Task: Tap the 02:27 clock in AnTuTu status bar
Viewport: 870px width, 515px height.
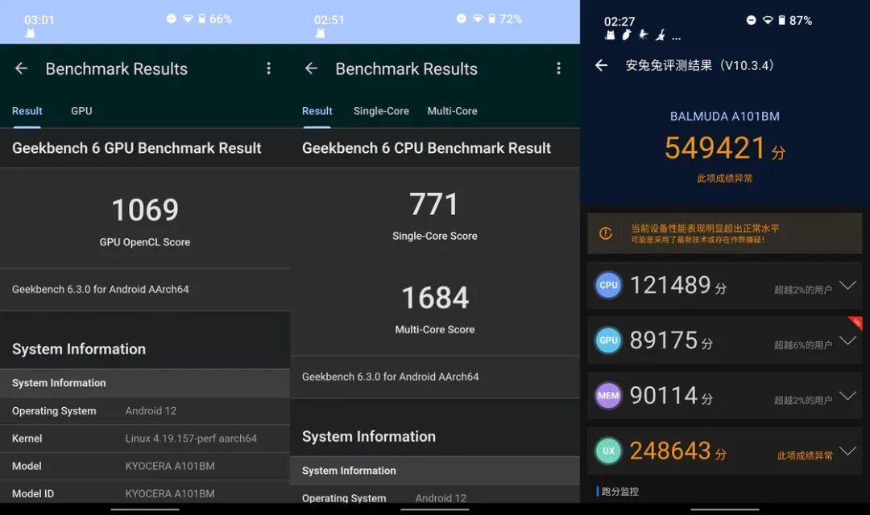Action: click(619, 21)
